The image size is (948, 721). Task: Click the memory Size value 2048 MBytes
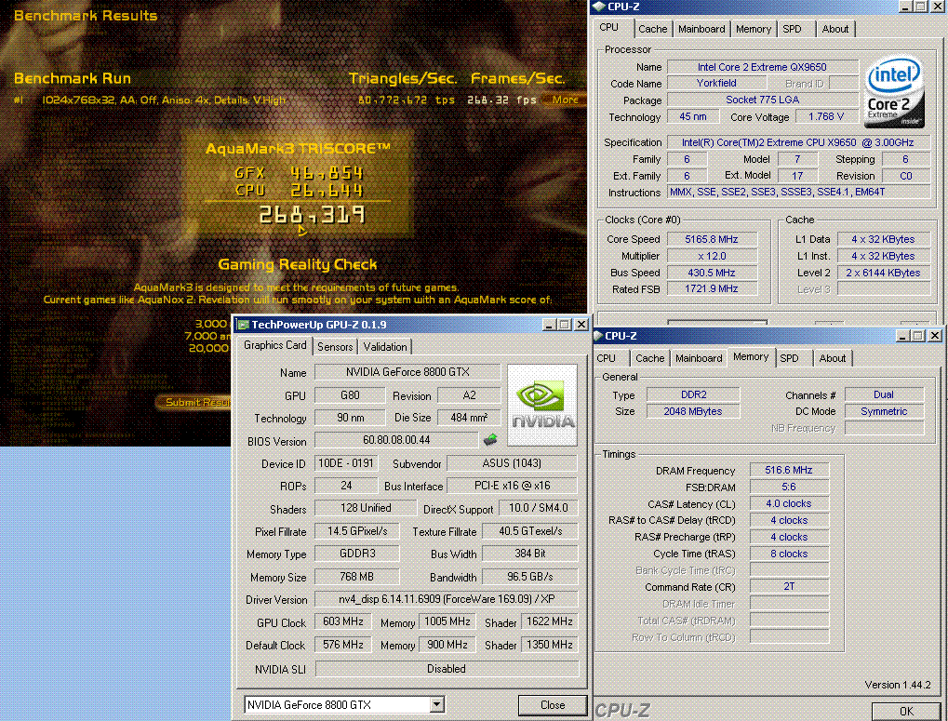(693, 411)
